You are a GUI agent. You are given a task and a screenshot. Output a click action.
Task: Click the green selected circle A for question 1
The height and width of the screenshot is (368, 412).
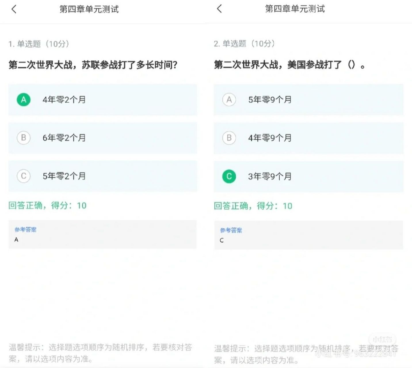click(23, 100)
